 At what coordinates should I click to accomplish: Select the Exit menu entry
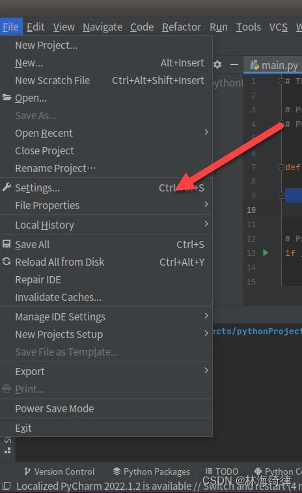[x=106, y=428]
